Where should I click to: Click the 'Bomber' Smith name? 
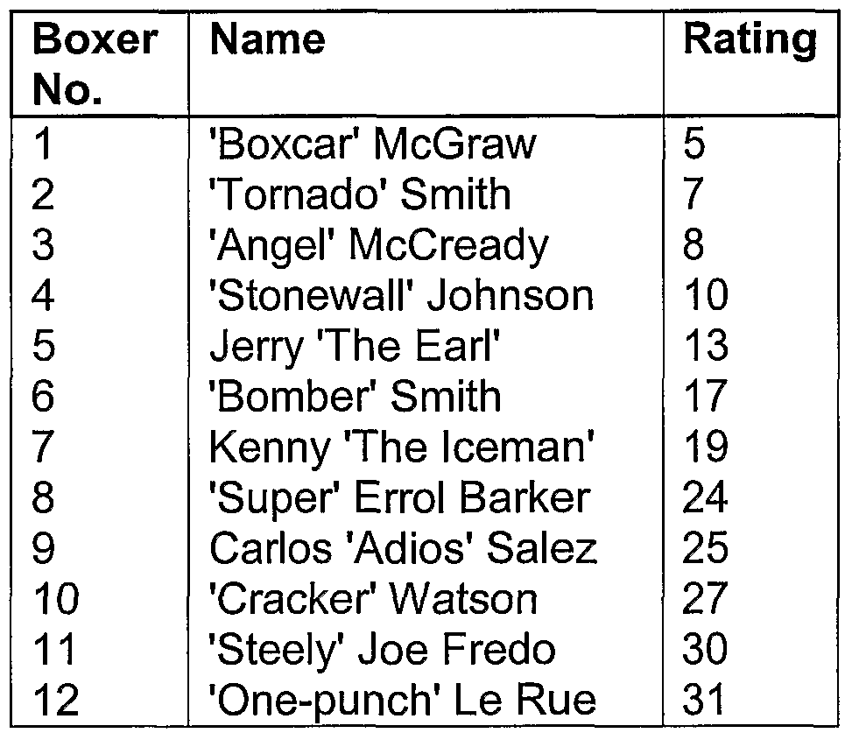[356, 397]
